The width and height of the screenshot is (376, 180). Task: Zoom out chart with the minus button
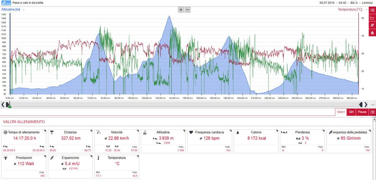coord(188,10)
